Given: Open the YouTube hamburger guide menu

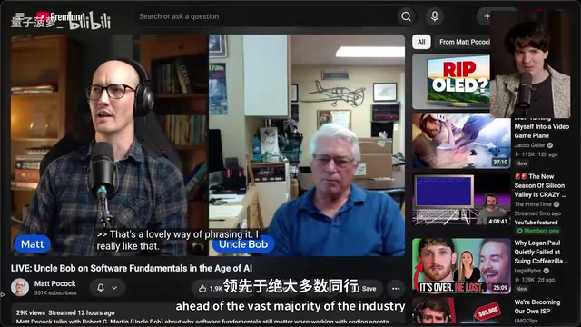Looking at the screenshot, I should point(19,16).
